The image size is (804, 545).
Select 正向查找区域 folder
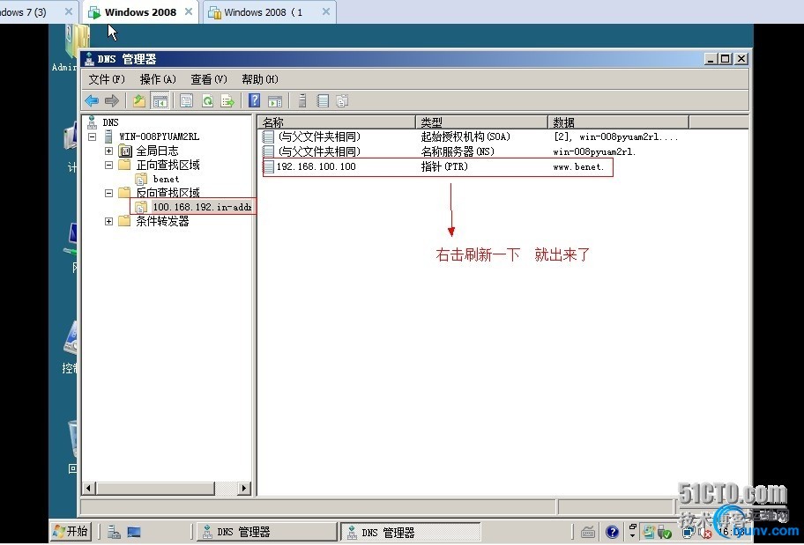tap(167, 165)
